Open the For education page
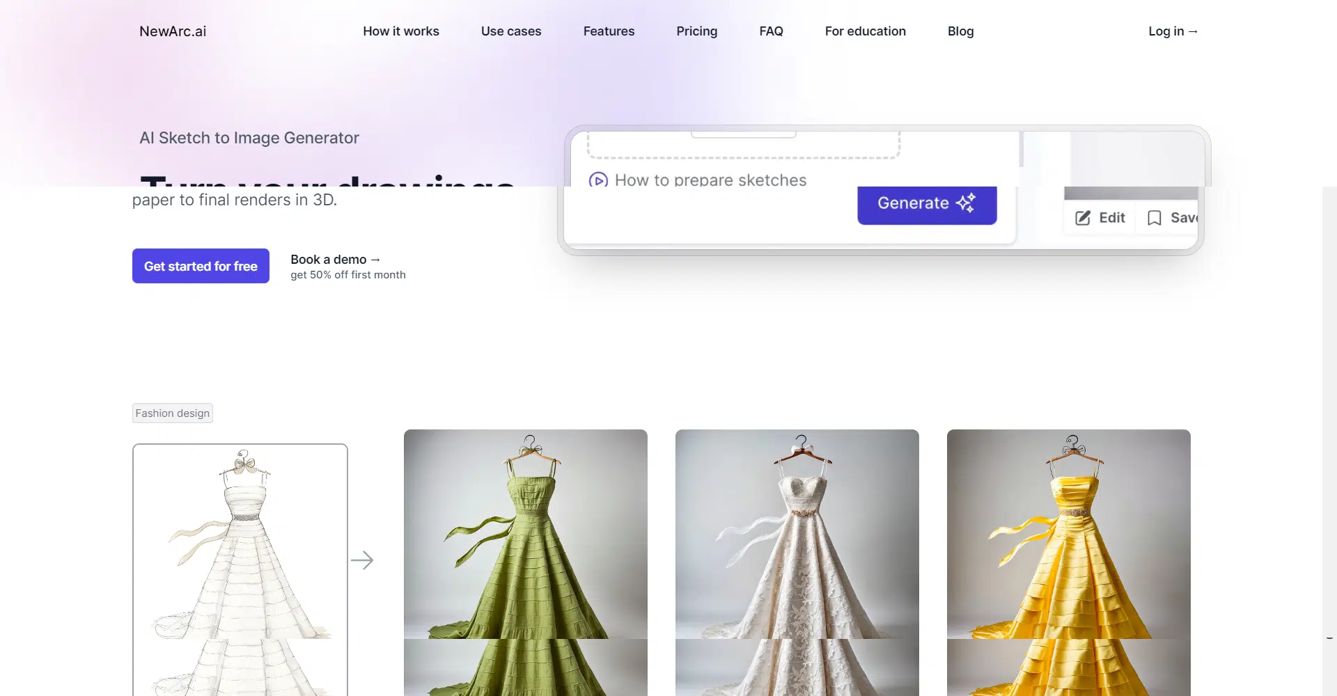Screen dimensions: 1337x696 point(865,31)
